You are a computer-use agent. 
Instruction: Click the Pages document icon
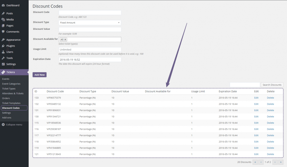pos(3,26)
